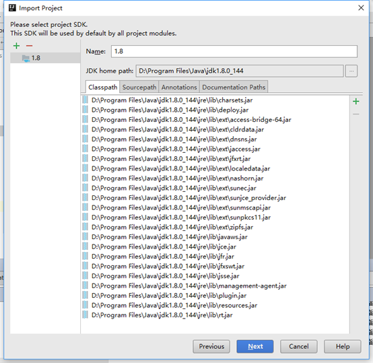Switch to Documentation Paths tab
Viewport: 373px width, 363px height.
point(234,88)
